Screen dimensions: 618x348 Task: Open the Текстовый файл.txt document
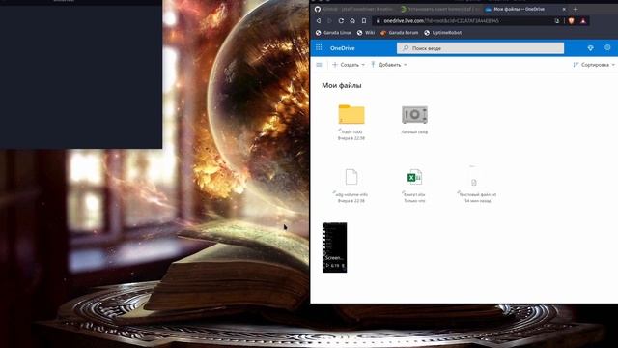tap(474, 182)
